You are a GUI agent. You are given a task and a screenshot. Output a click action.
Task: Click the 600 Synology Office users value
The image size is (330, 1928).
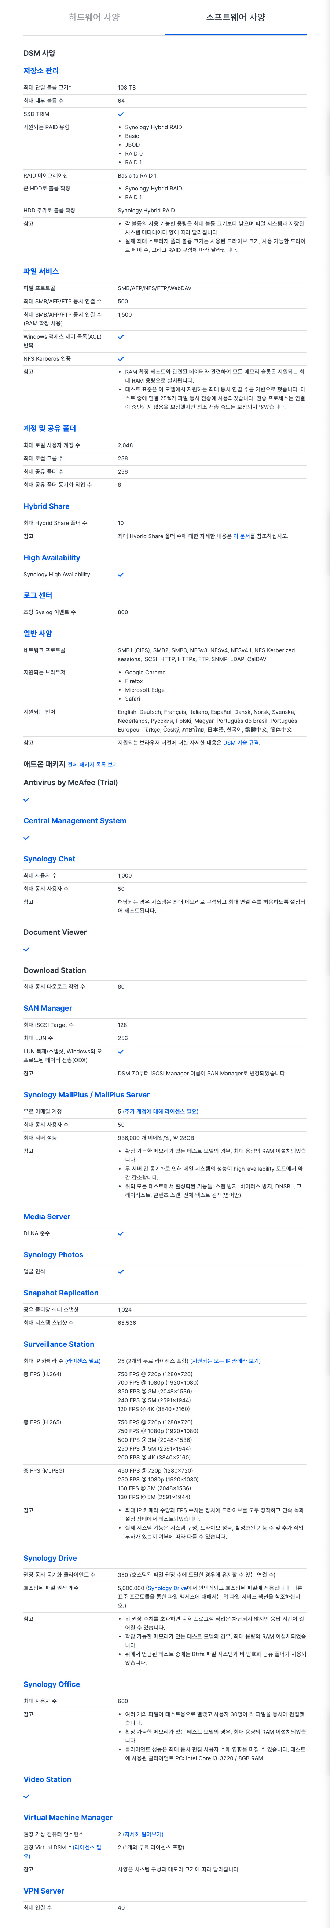tap(123, 1701)
